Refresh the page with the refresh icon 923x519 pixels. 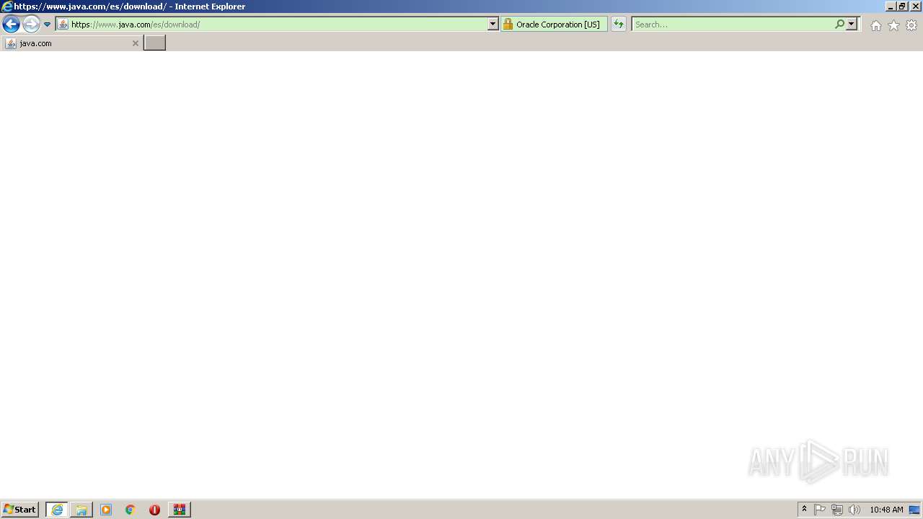point(619,25)
